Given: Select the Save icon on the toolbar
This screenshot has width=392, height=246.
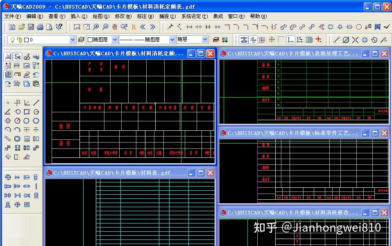Looking at the screenshot, I should tap(31, 27).
